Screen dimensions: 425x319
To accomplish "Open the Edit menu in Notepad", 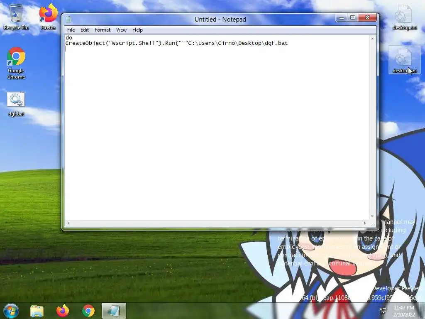I will click(x=85, y=30).
